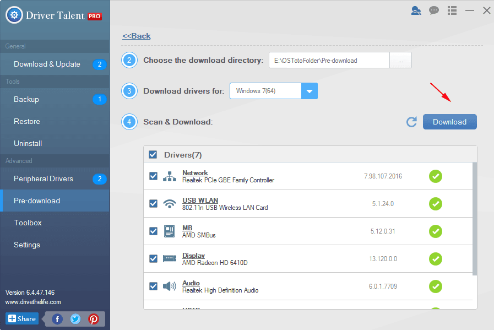This screenshot has height=330, width=494.
Task: Click the Download & Update badge 2
Action: [100, 64]
